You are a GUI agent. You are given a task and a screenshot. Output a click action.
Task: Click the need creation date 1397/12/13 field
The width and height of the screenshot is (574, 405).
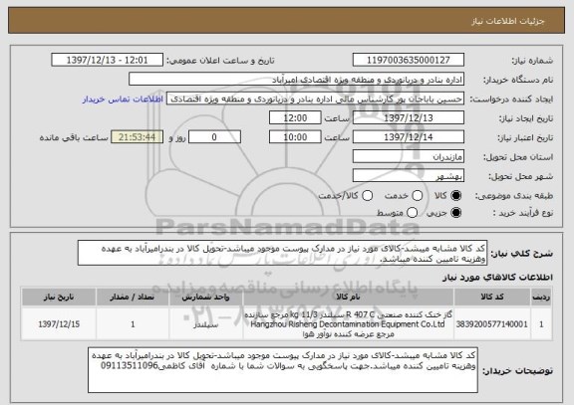409,117
